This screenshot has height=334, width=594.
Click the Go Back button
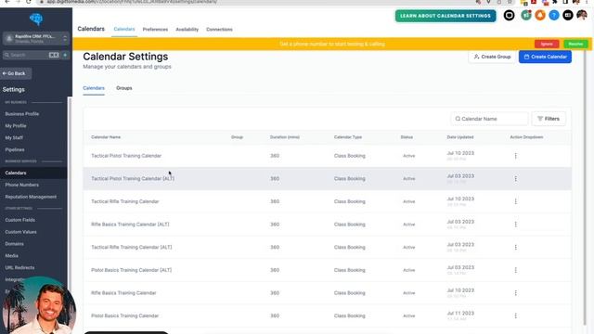[x=16, y=73]
